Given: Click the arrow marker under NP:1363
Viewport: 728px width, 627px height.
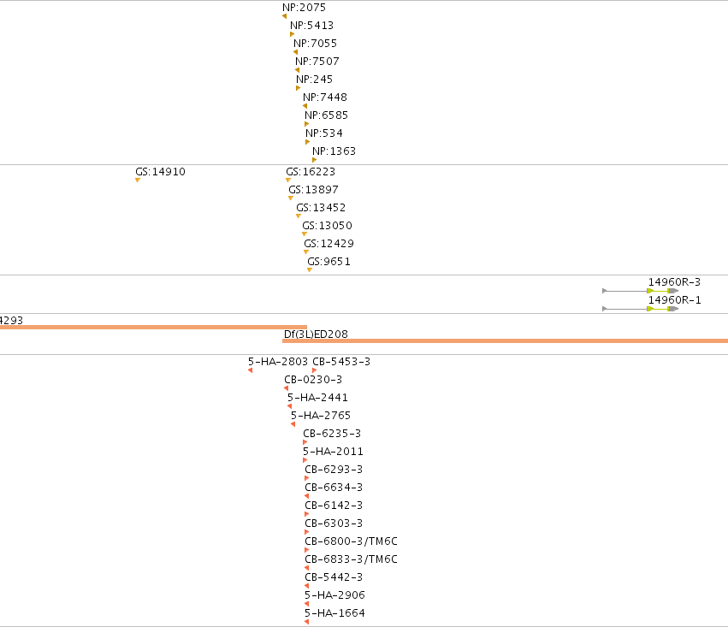Looking at the screenshot, I should pyautogui.click(x=314, y=160).
